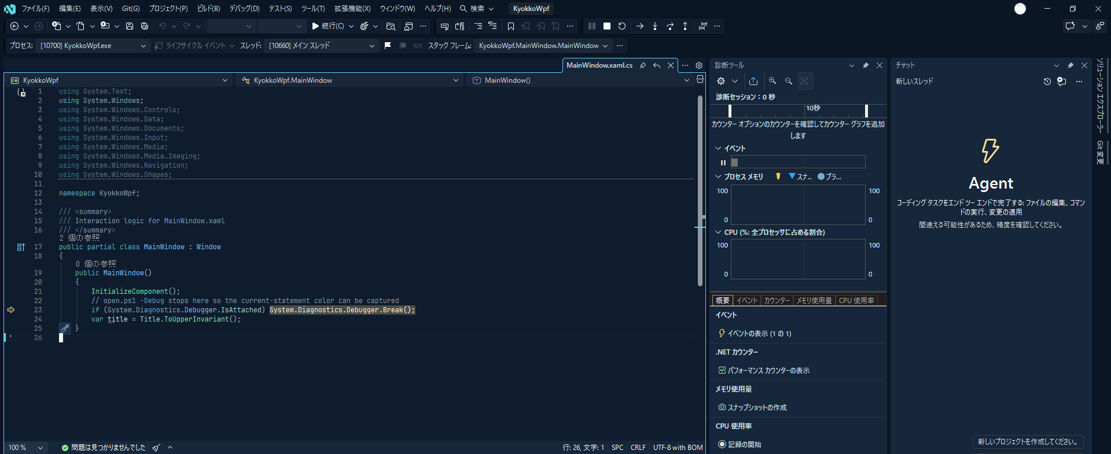
Task: Zoom in on the diagnostics timeline
Action: tap(772, 81)
